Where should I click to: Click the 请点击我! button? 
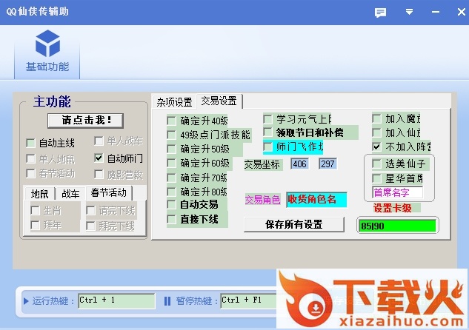(85, 121)
